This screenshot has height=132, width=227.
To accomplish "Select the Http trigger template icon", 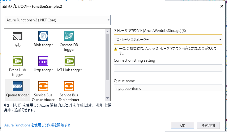I will tap(43, 61).
